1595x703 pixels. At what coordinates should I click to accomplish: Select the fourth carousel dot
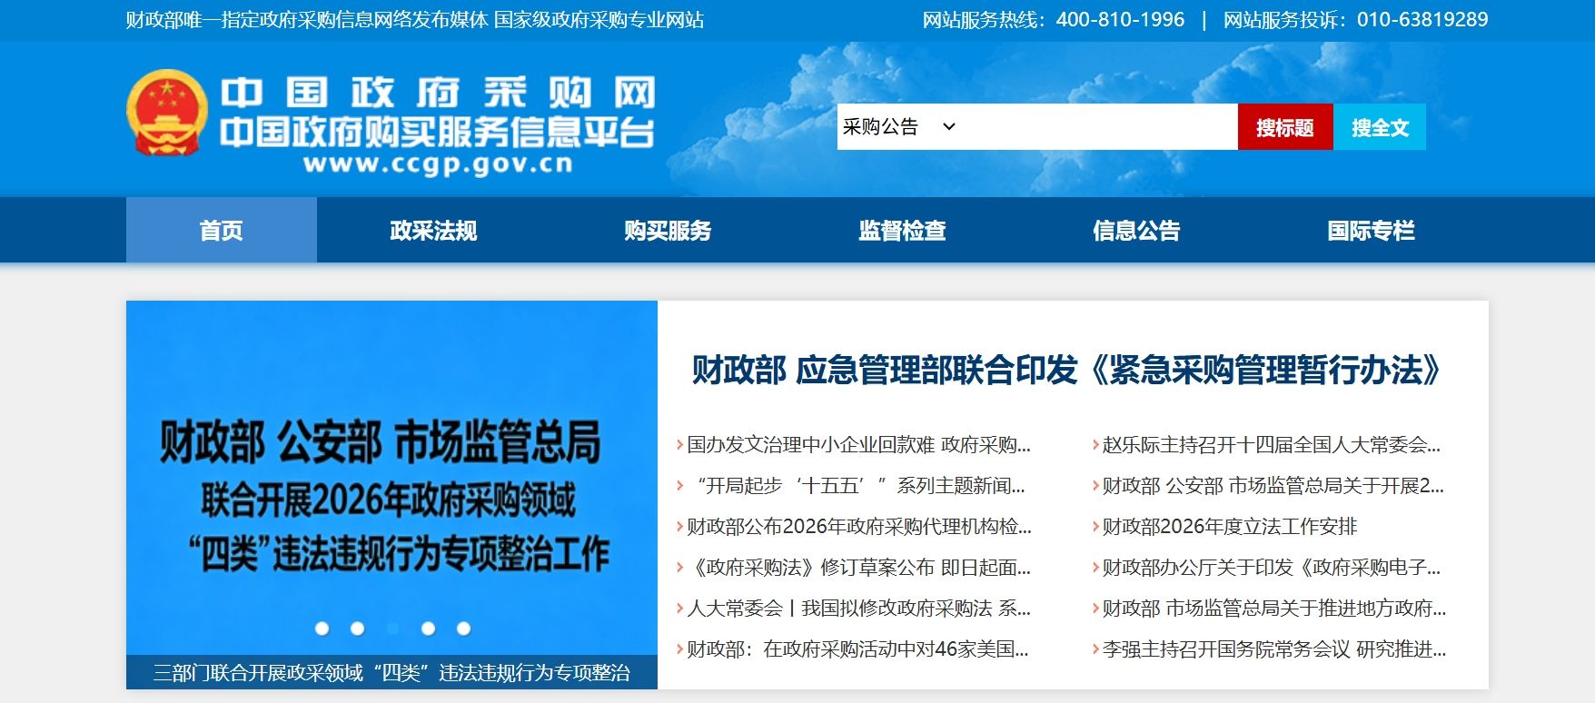point(428,628)
